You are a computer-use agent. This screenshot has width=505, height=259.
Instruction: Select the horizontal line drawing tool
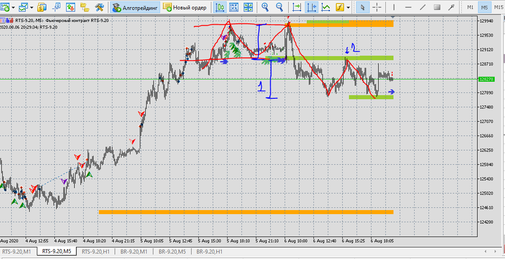pyautogui.click(x=408, y=7)
